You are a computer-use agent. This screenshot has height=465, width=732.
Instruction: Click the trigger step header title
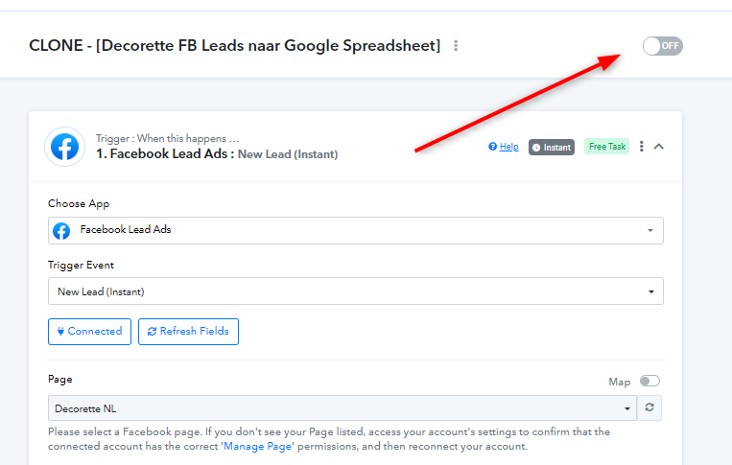217,154
